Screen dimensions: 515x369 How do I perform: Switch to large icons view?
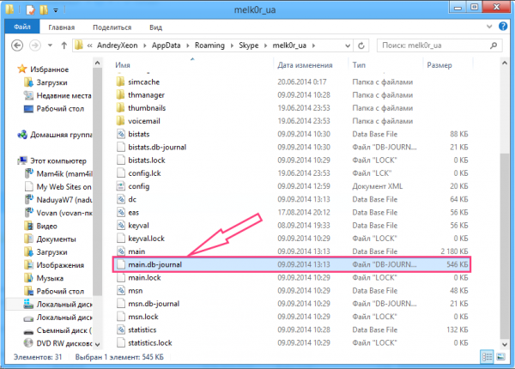[x=500, y=356]
